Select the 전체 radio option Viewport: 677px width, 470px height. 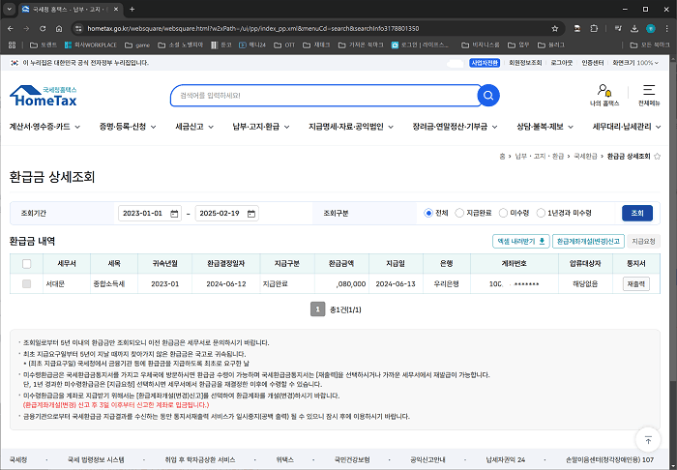(x=428, y=213)
